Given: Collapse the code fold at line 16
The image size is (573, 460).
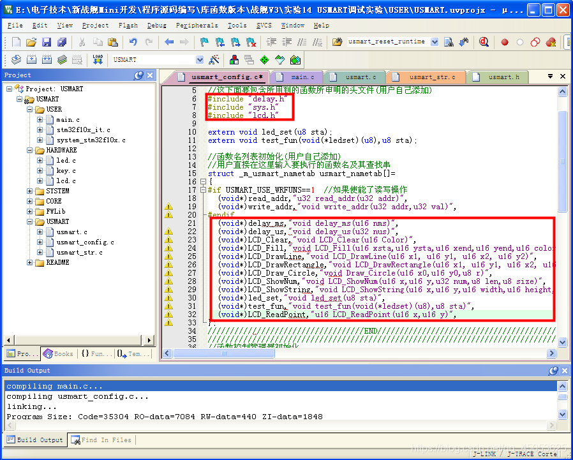Looking at the screenshot, I should (x=203, y=181).
